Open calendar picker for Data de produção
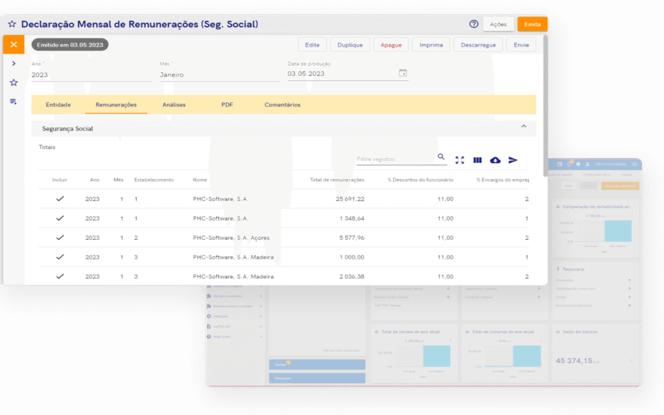Screen dimensions: 664x415 coord(403,73)
